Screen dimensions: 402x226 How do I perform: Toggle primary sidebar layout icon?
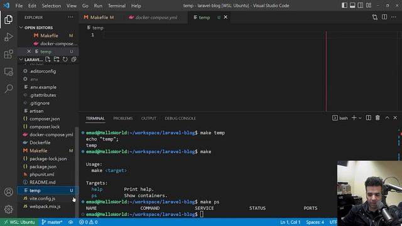click(x=344, y=6)
